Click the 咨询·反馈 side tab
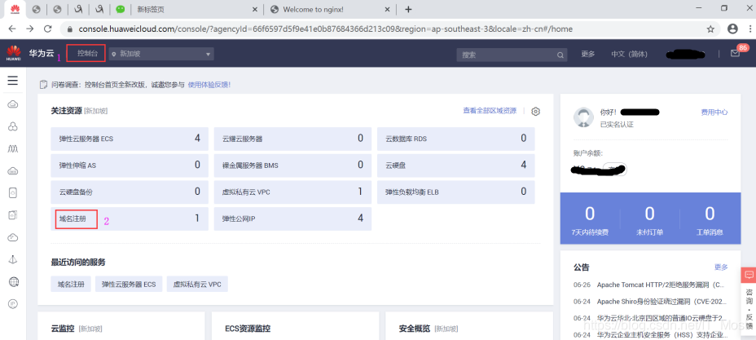 (x=749, y=309)
